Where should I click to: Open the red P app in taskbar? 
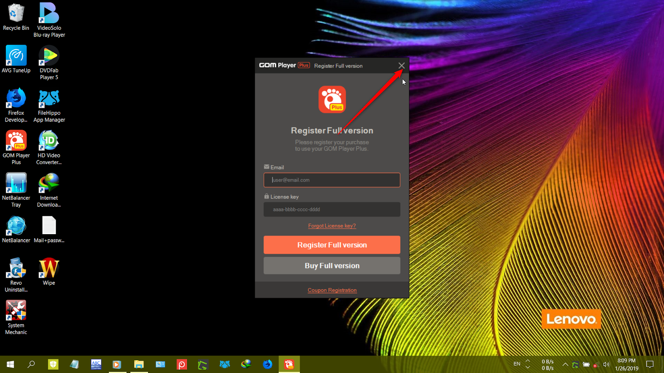coord(182,364)
